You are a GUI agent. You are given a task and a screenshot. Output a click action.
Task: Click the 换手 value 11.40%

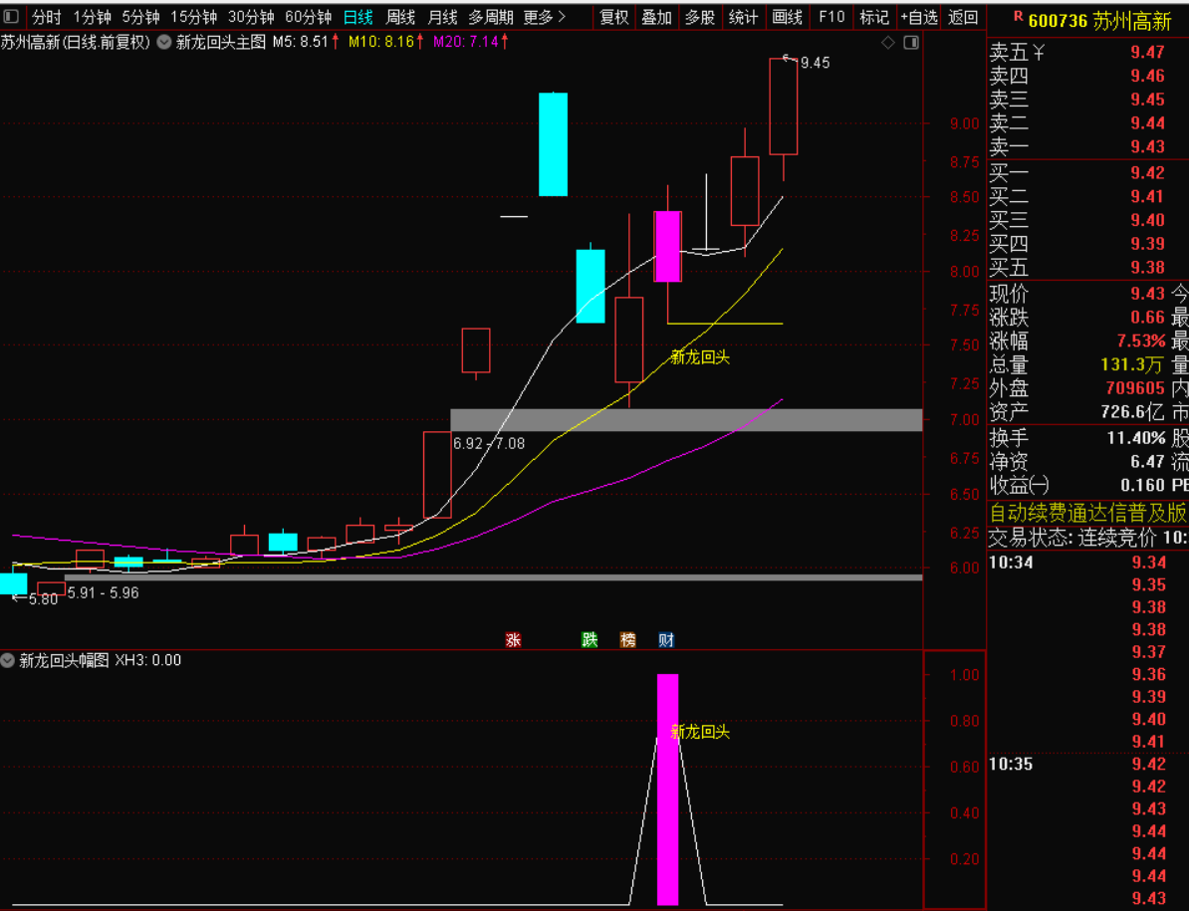pyautogui.click(x=1136, y=438)
